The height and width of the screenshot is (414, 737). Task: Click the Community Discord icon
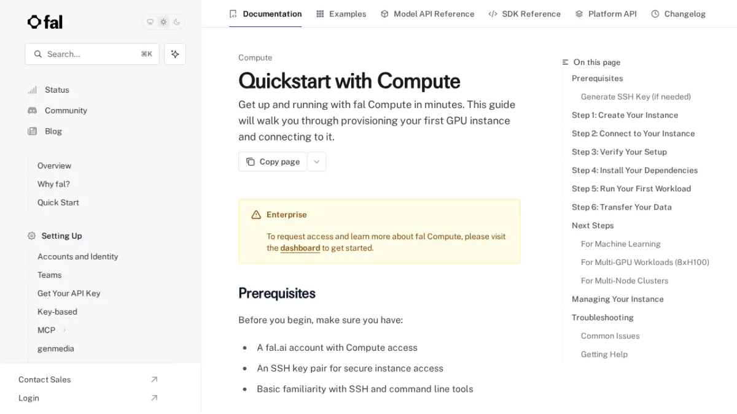(x=32, y=110)
